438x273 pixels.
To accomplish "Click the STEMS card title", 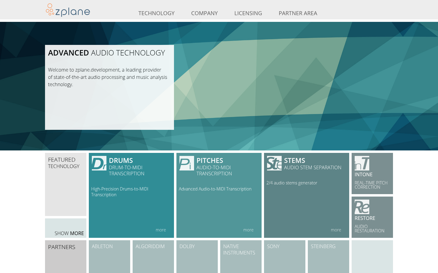I will (294, 160).
